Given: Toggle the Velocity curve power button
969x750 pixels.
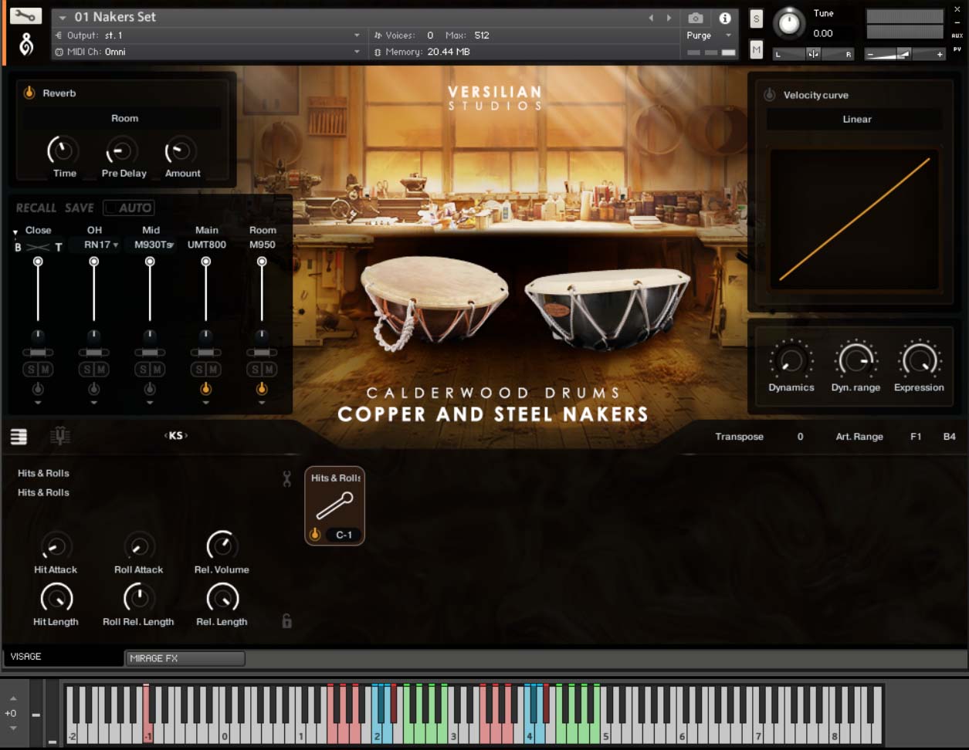Looking at the screenshot, I should point(769,95).
